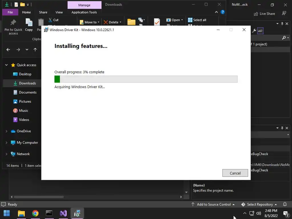Go up one folder level
292x219 pixels.
tap(35, 50)
